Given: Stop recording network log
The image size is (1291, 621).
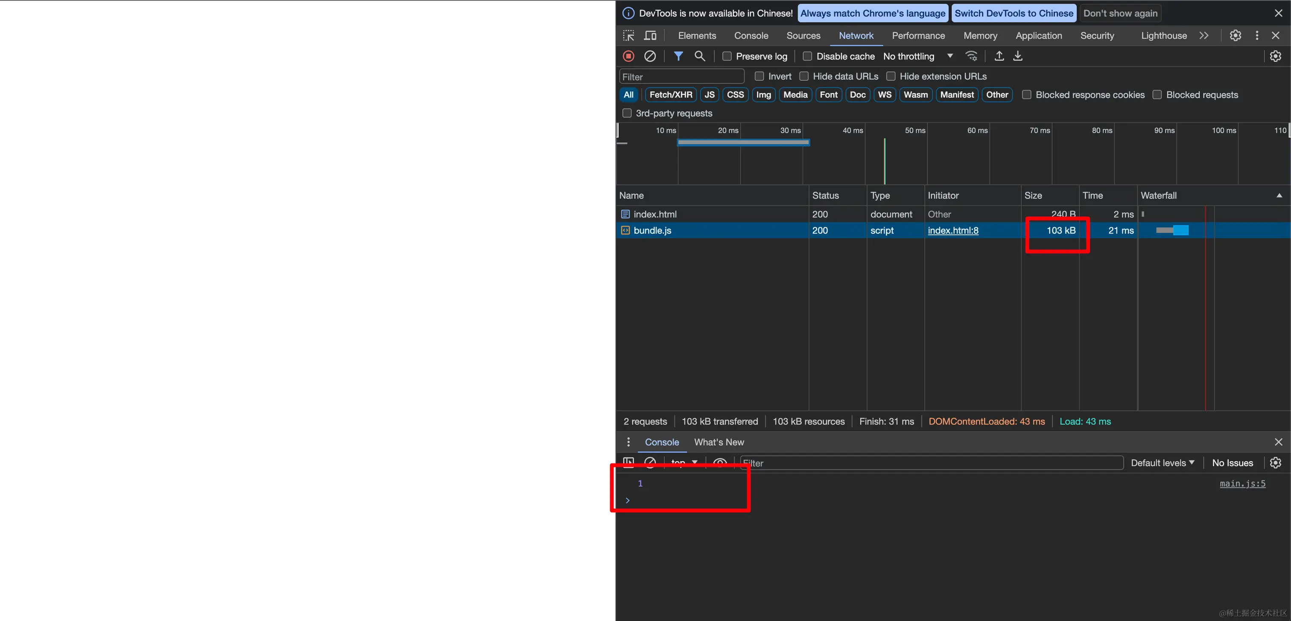Looking at the screenshot, I should (x=628, y=56).
